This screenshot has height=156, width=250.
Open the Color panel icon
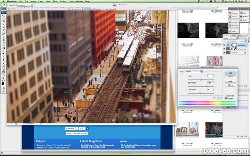click(x=241, y=13)
